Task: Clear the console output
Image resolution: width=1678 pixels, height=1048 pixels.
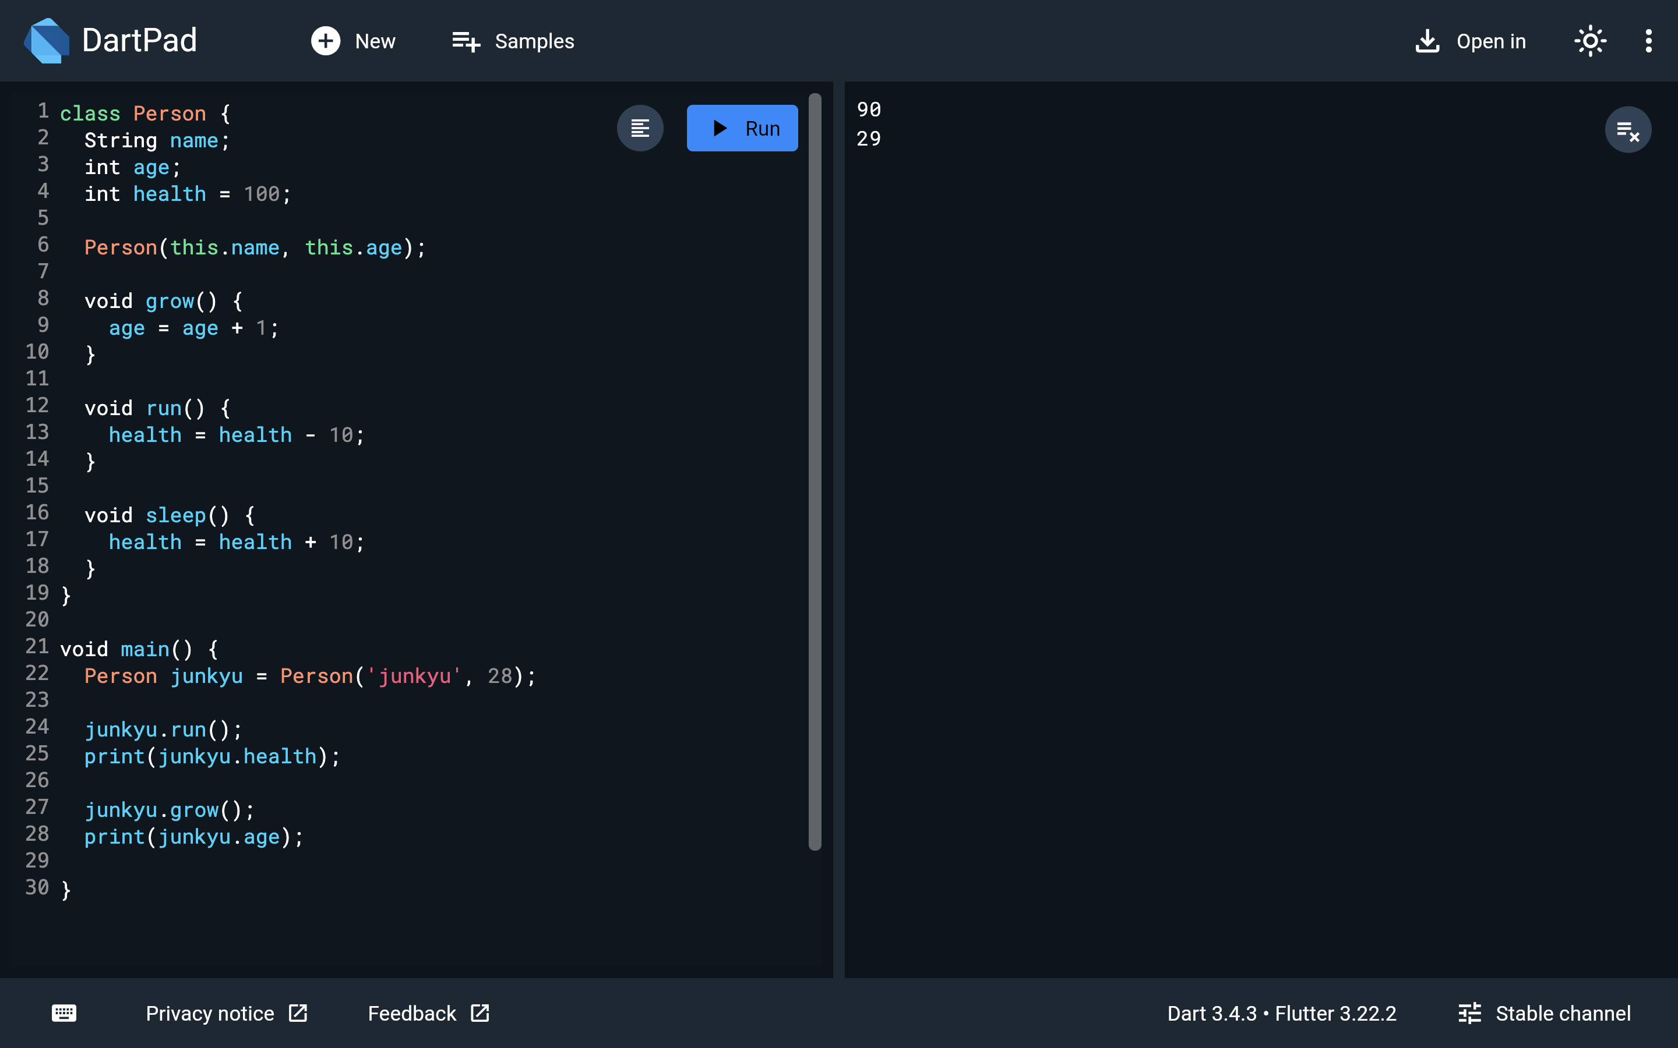Action: click(1627, 130)
